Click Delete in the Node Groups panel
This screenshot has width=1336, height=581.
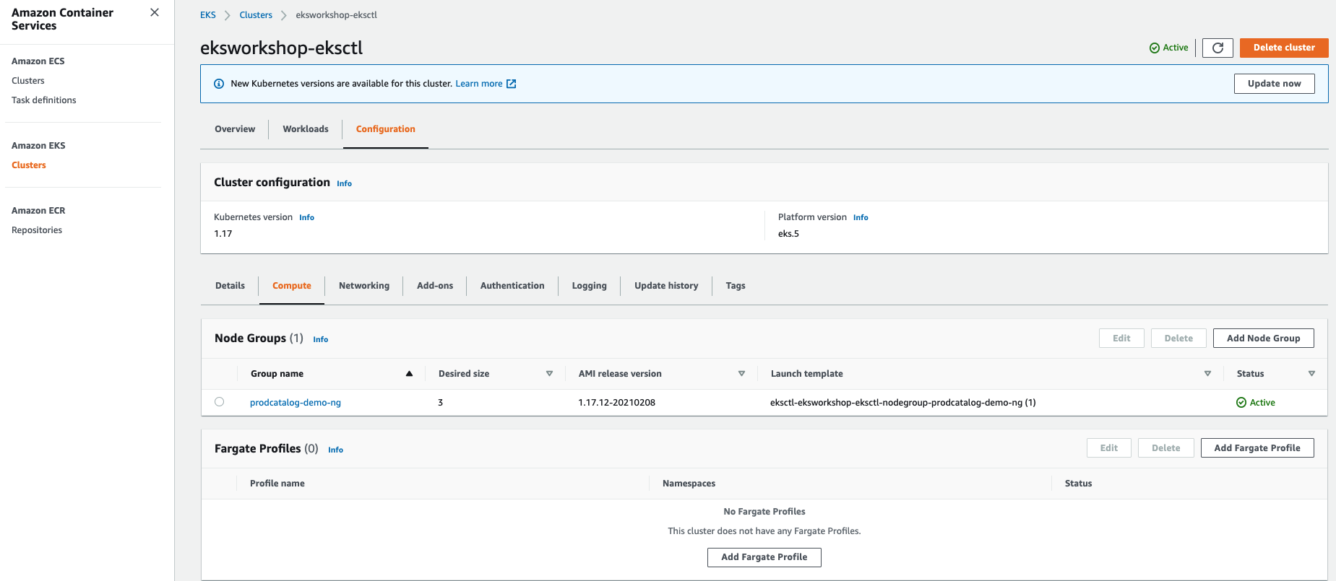[1178, 338]
